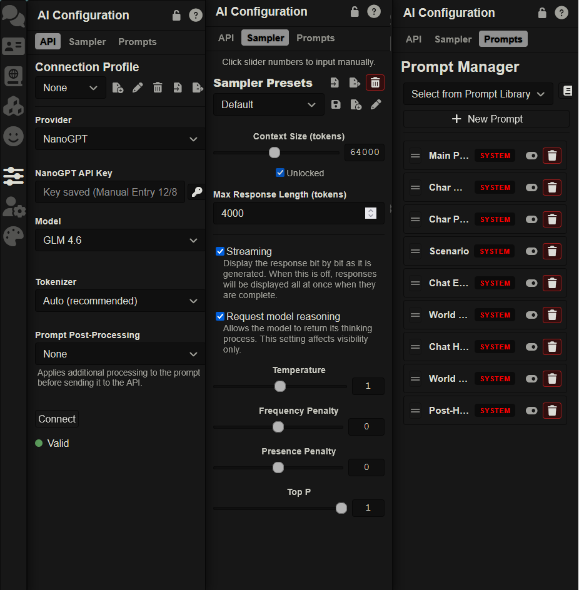Open the chats icon in left sidebar
The width and height of the screenshot is (579, 590).
(13, 16)
